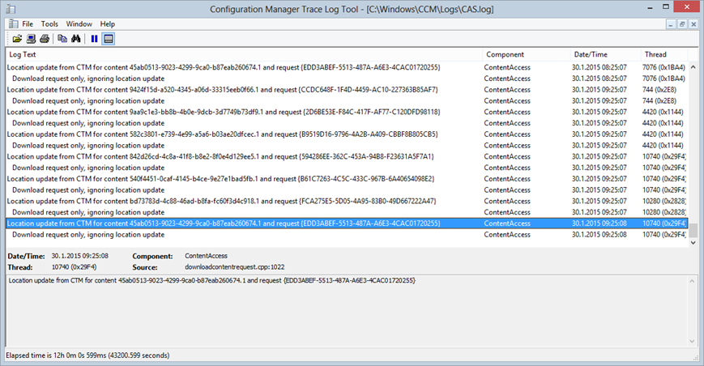Close the inner CAS.log document window
The height and width of the screenshot is (366, 704).
click(693, 24)
